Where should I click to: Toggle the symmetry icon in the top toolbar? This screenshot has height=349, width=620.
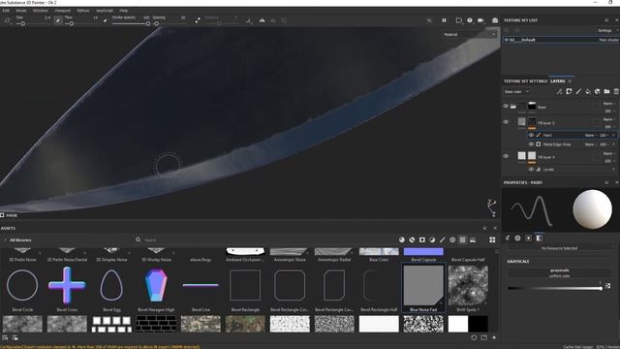[262, 20]
